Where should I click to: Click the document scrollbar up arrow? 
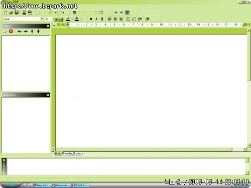(249, 30)
